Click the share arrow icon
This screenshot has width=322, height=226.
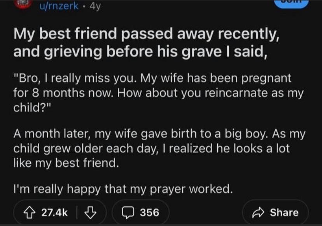[x=258, y=212]
